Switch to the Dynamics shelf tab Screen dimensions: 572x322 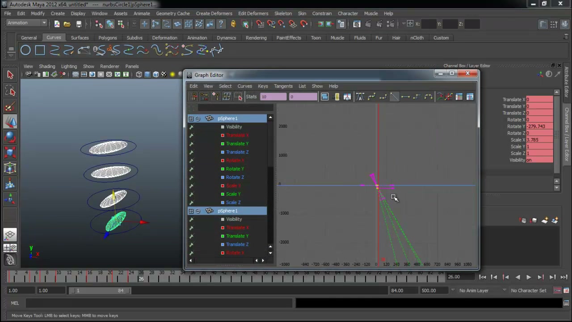coord(227,38)
